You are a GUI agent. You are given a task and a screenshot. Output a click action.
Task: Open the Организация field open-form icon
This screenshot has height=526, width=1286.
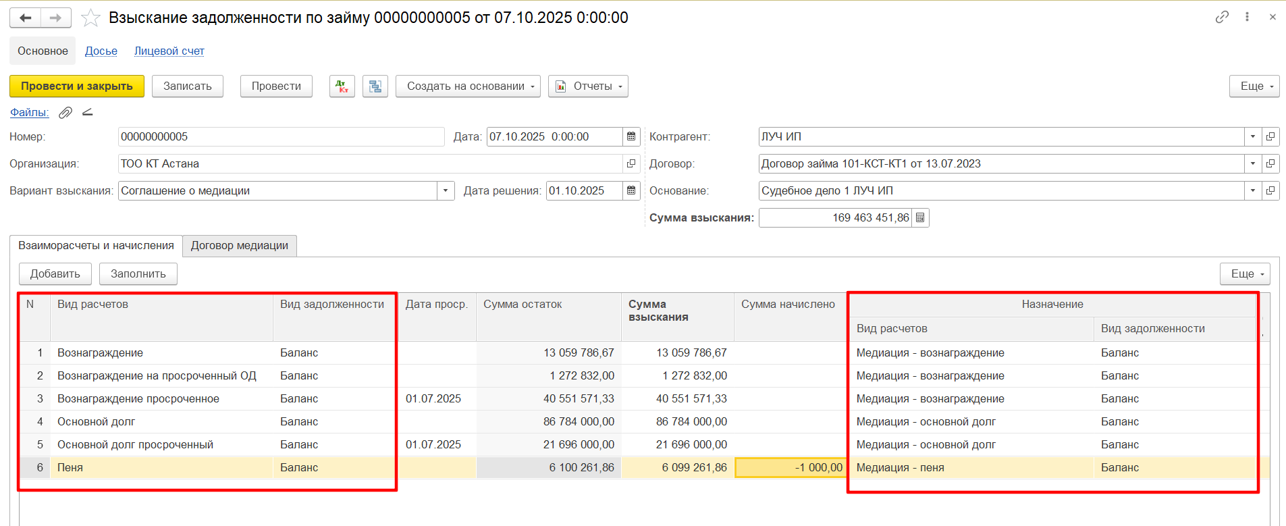[x=631, y=163]
